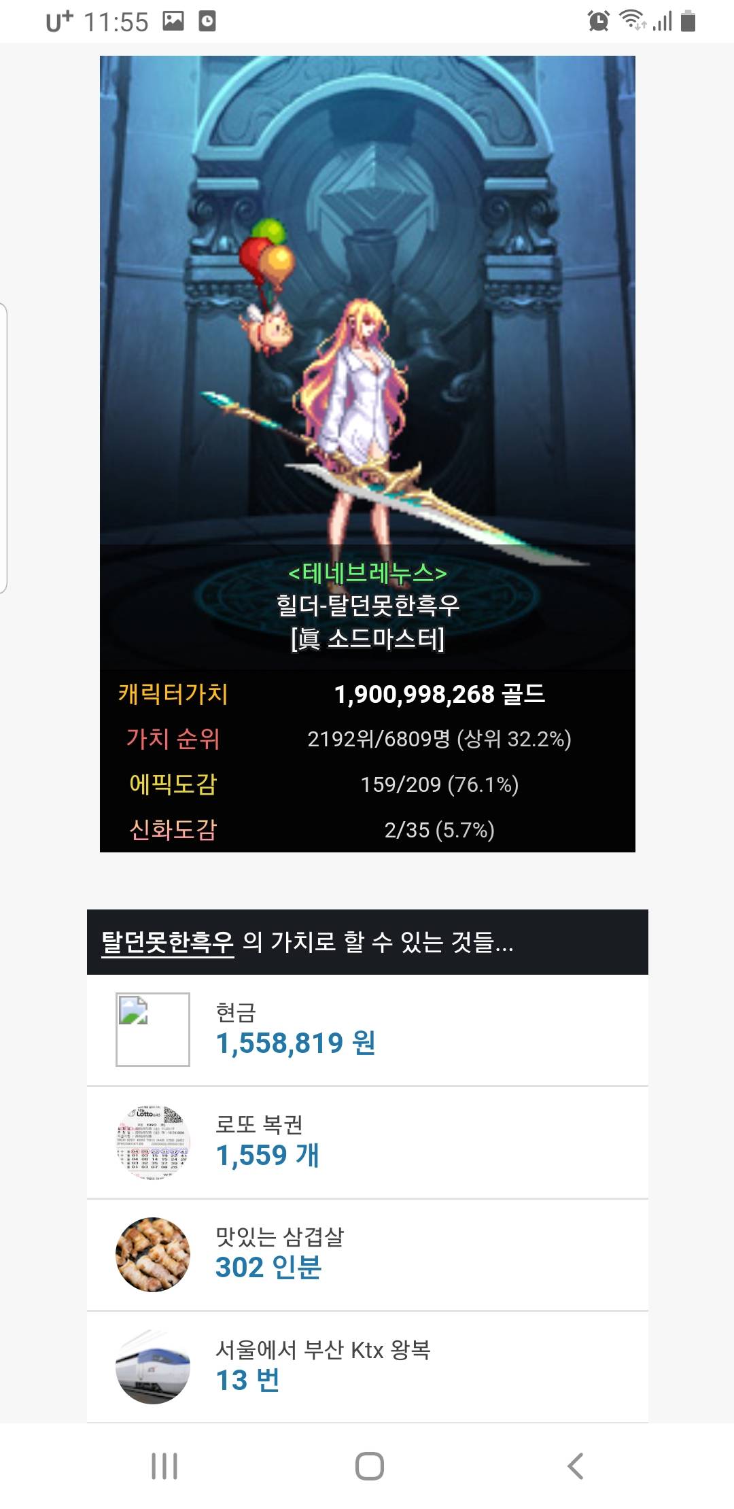Tap the image notification icon in status bar
The height and width of the screenshot is (1509, 734).
coord(173,21)
